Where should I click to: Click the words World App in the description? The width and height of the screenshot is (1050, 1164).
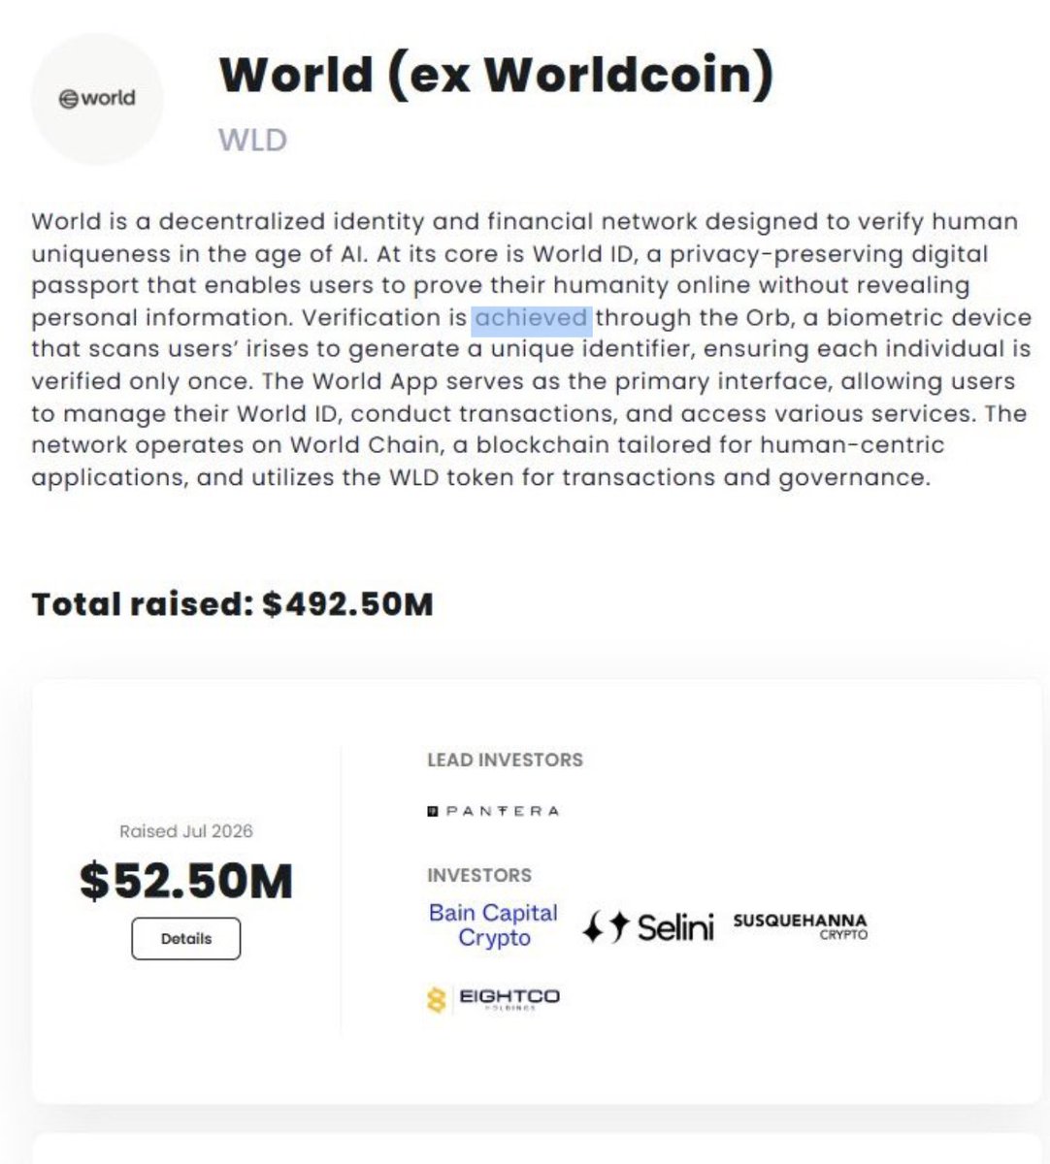[381, 382]
